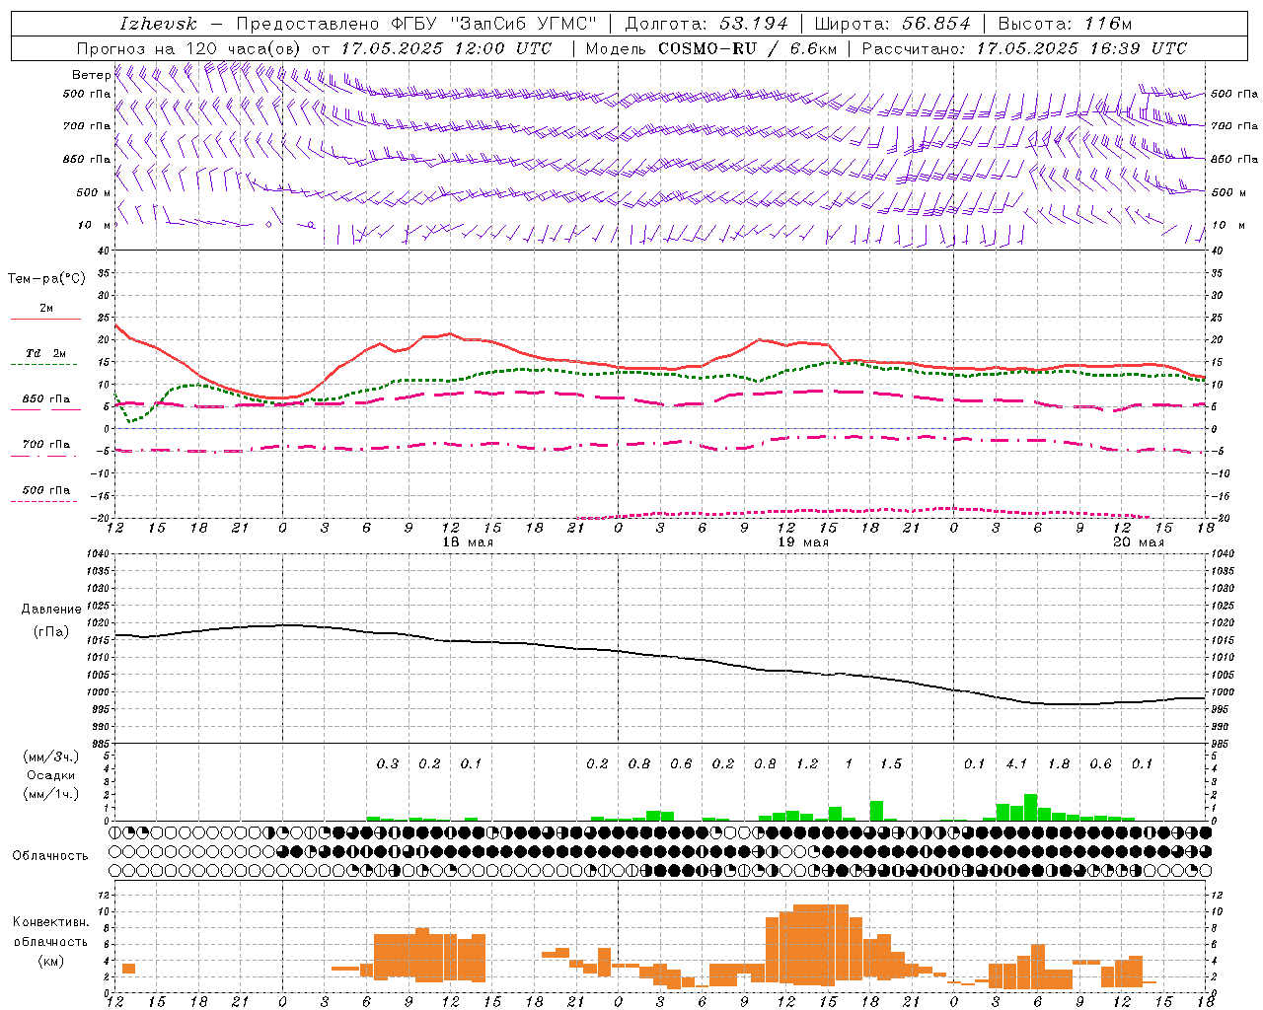Screen dimensions: 1263x1010
Task: Click the "Прогноз на 120 часа(ов)" text
Action: pos(190,48)
